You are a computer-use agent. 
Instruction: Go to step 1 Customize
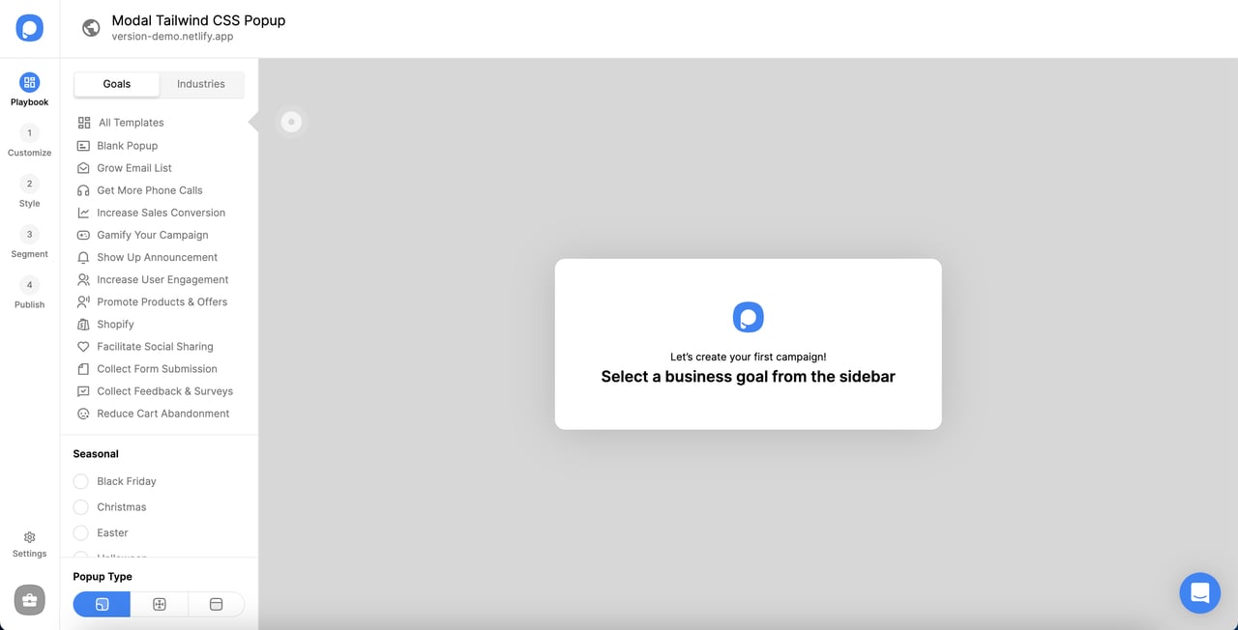point(29,142)
